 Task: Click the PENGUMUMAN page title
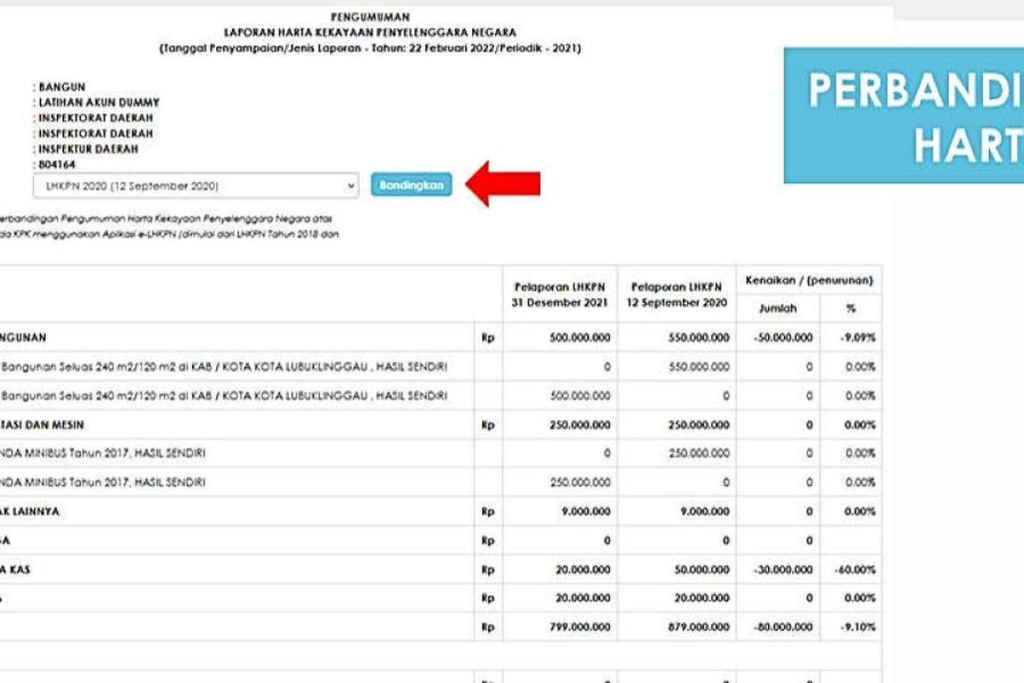pos(371,16)
